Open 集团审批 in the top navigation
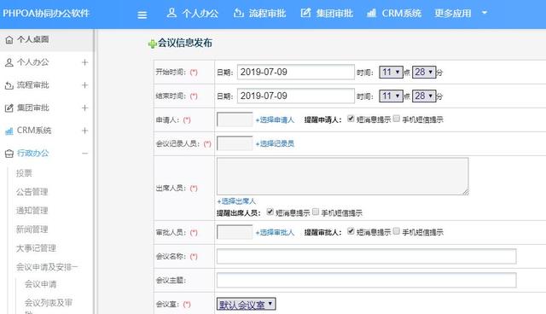 (334, 14)
